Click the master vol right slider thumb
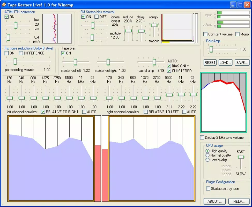The width and height of the screenshot is (252, 207). pos(108,62)
